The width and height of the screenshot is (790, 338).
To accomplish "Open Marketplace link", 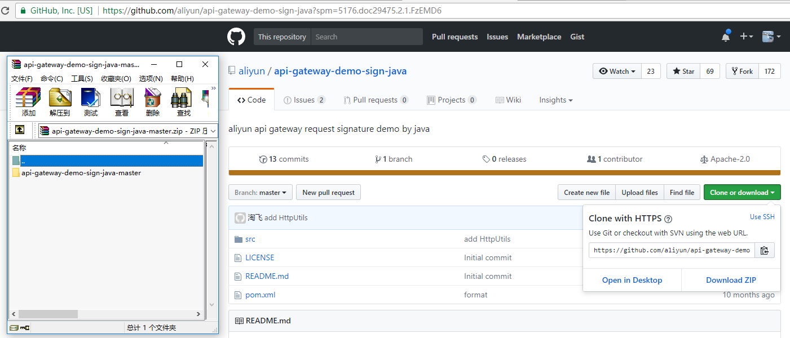I will (539, 37).
